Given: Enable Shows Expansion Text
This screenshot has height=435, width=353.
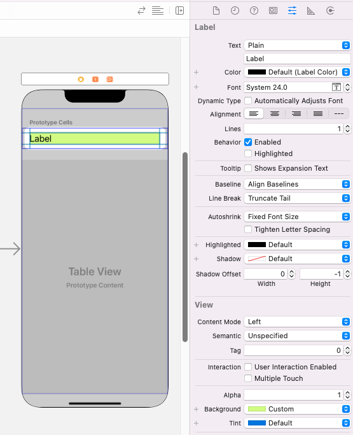Looking at the screenshot, I should click(x=248, y=168).
